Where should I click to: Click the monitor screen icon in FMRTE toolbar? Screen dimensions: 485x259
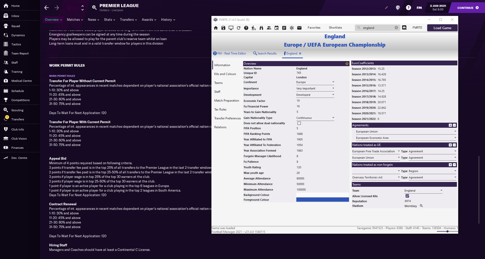231,28
